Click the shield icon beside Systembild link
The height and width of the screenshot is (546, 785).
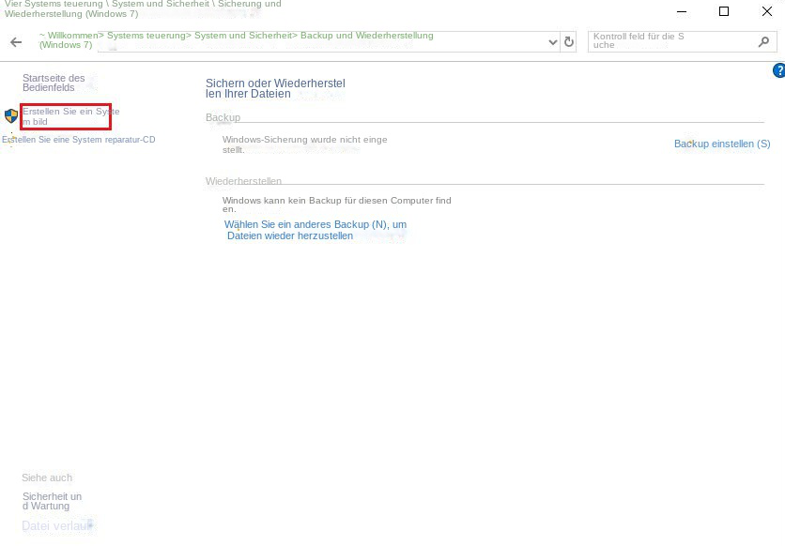click(11, 116)
